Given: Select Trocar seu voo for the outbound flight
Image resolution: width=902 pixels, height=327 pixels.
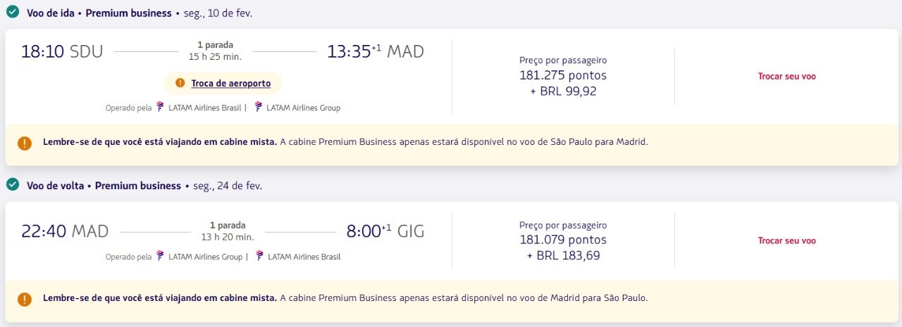Looking at the screenshot, I should point(786,76).
